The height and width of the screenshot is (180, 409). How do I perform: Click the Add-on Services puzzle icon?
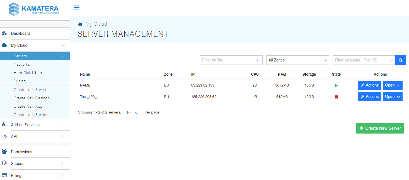[4, 125]
